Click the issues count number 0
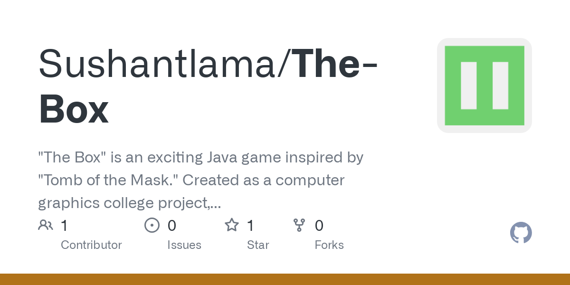 (172, 225)
